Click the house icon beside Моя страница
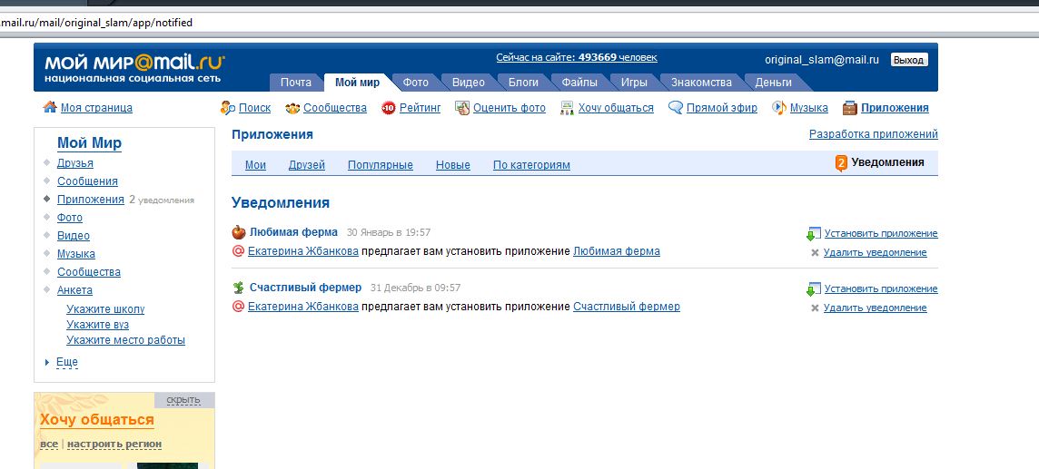Image resolution: width=1039 pixels, height=469 pixels. [x=50, y=107]
